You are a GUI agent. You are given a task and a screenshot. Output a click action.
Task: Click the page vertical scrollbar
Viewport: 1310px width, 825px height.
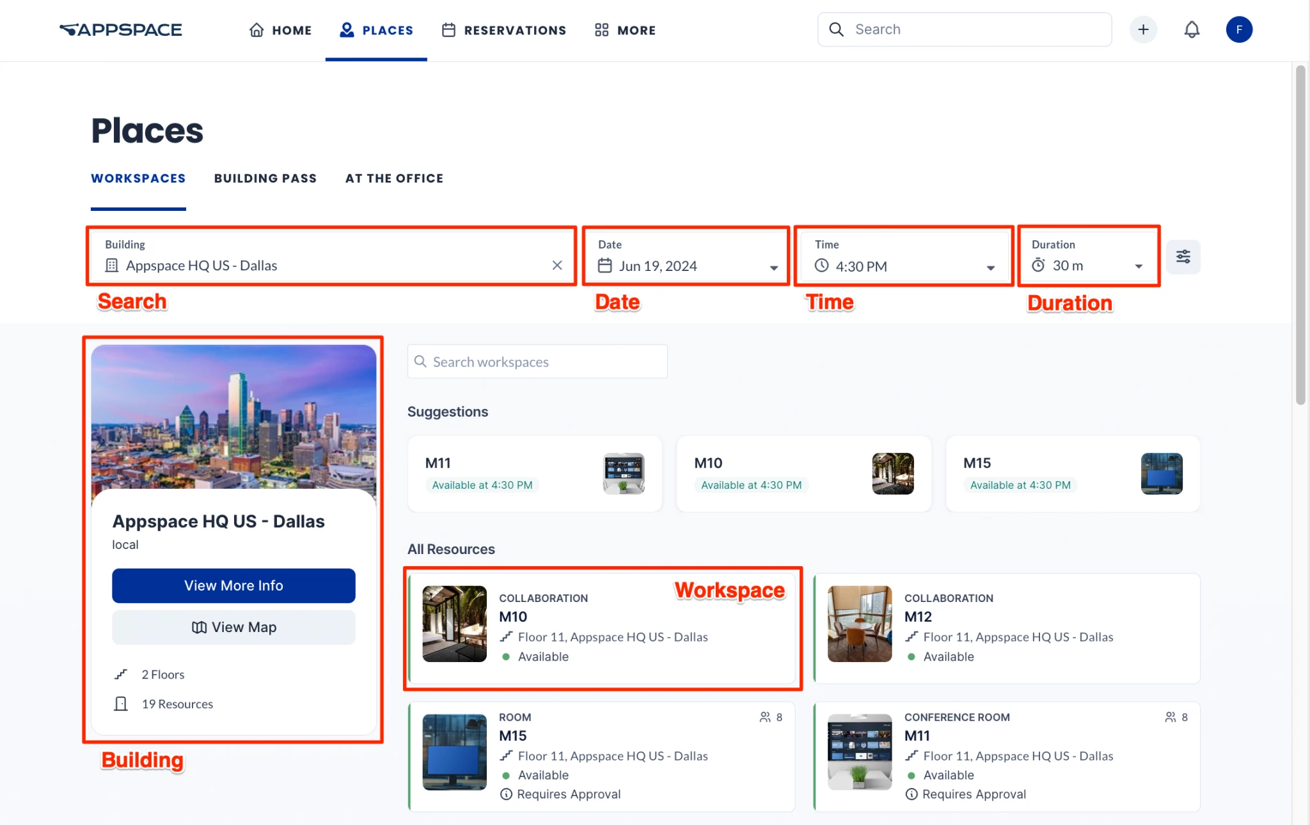[x=1300, y=235]
